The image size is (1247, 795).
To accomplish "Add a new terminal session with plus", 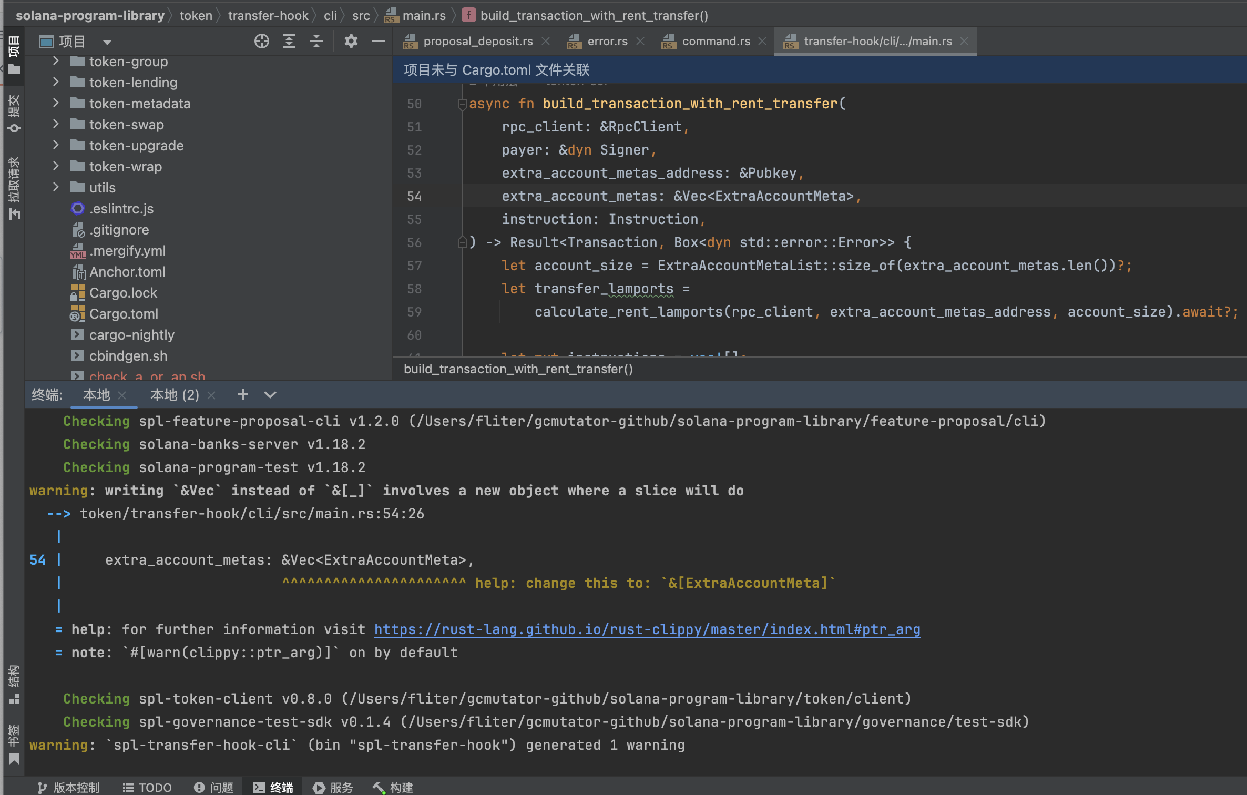I will [242, 394].
